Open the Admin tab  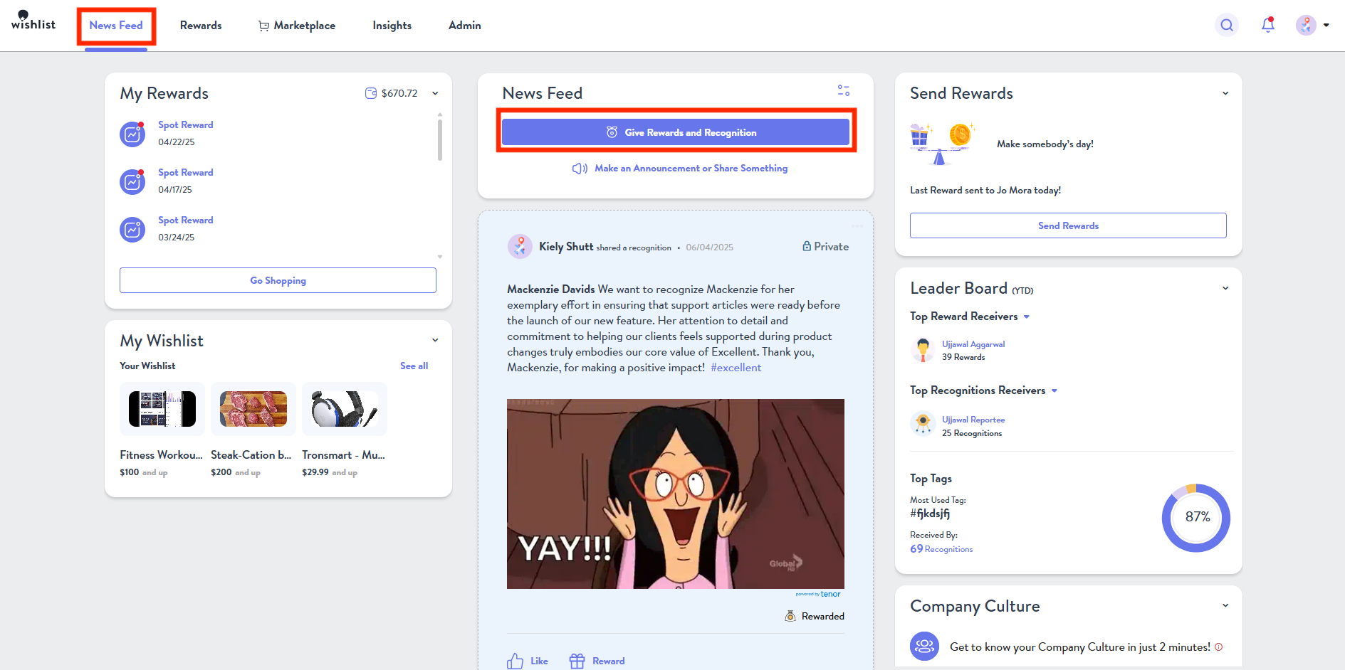[465, 26]
